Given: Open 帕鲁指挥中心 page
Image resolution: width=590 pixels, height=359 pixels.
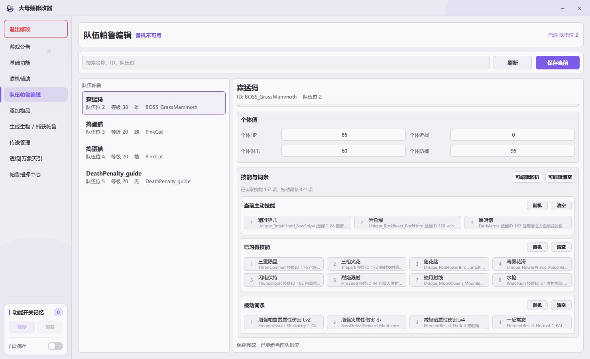Looking at the screenshot, I should tap(36, 175).
